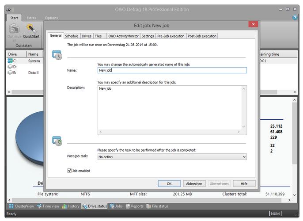The width and height of the screenshot is (303, 221).
Task: Click the description box scroll-down arrow
Action: 243,127
